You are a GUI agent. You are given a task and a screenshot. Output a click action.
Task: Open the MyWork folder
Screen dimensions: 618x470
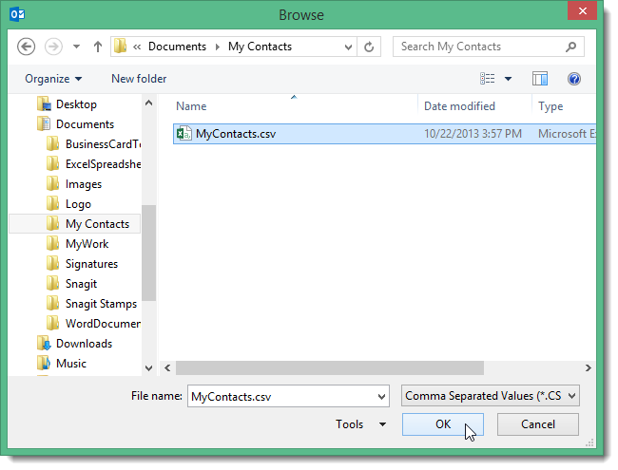[87, 244]
